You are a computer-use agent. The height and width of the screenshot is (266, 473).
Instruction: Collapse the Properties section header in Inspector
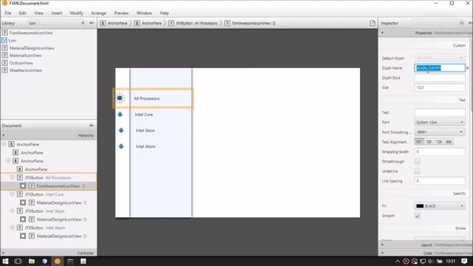pyautogui.click(x=426, y=33)
